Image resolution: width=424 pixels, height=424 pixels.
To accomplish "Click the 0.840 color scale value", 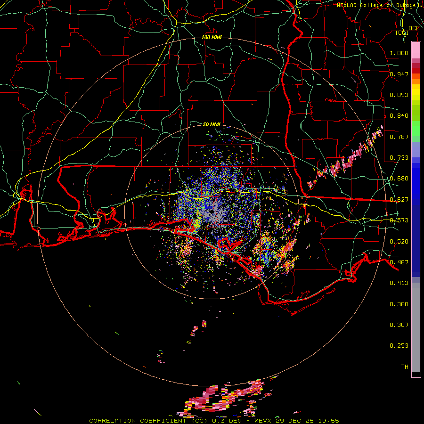I will point(399,116).
